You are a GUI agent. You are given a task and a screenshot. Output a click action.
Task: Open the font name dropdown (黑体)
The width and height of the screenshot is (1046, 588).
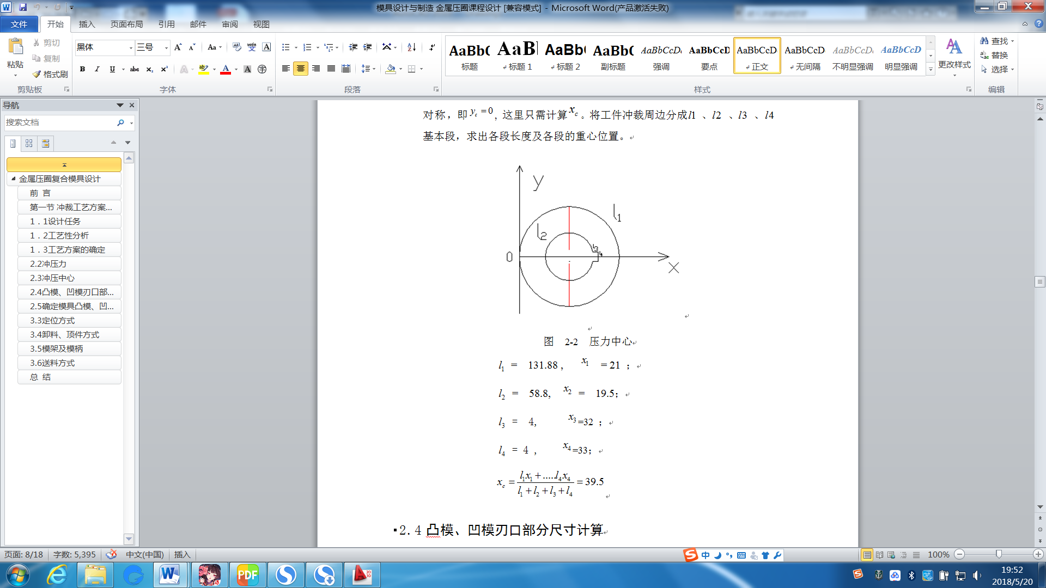coord(131,48)
